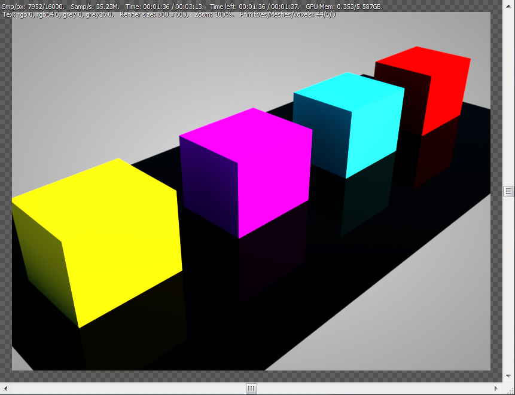Click the vertical scrollbar down arrow
This screenshot has width=515, height=395.
pos(508,376)
